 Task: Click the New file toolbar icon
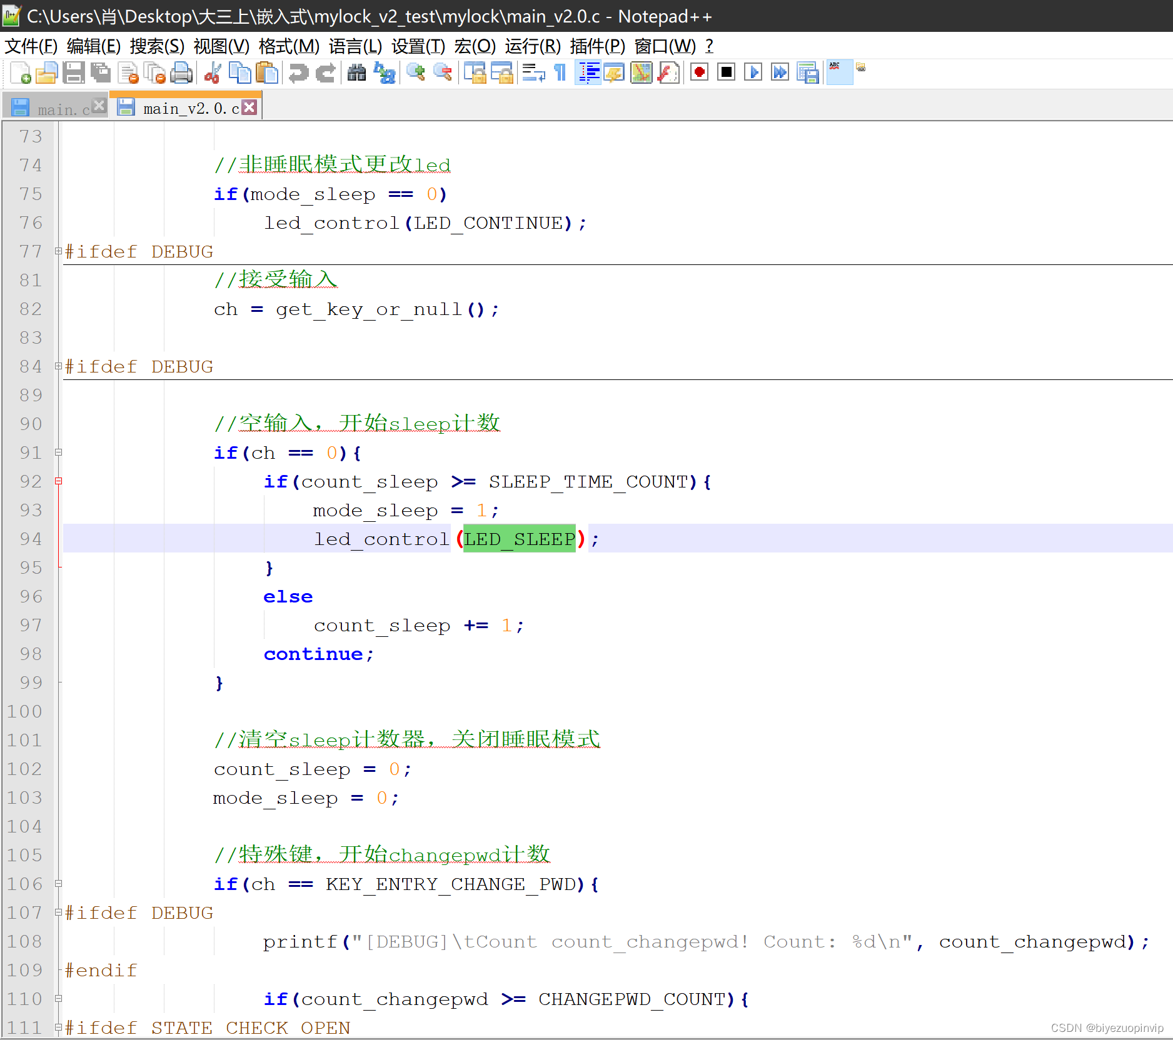click(x=21, y=73)
